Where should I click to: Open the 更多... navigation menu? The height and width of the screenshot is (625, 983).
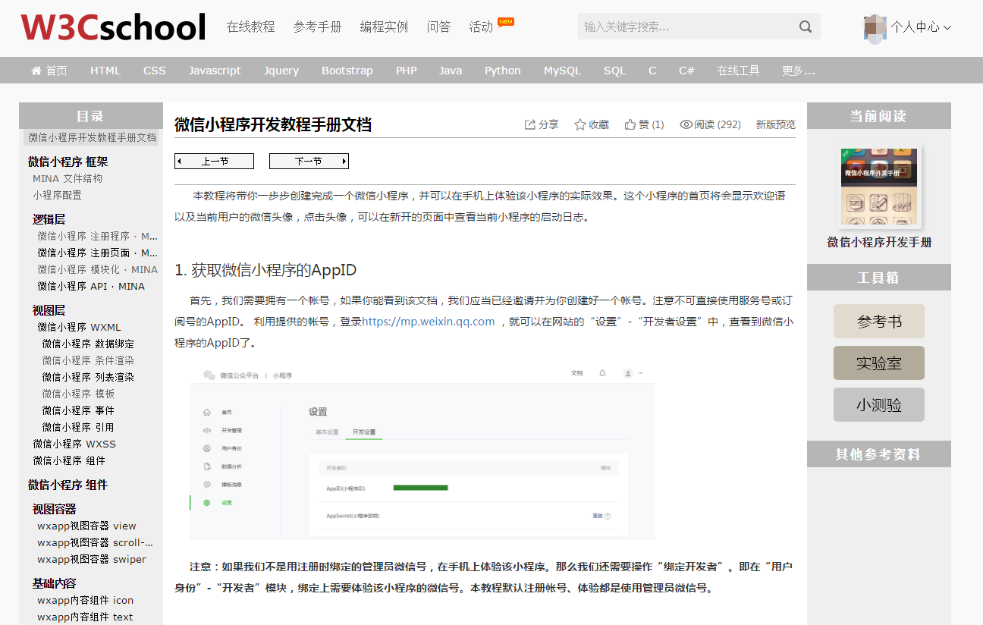[799, 71]
